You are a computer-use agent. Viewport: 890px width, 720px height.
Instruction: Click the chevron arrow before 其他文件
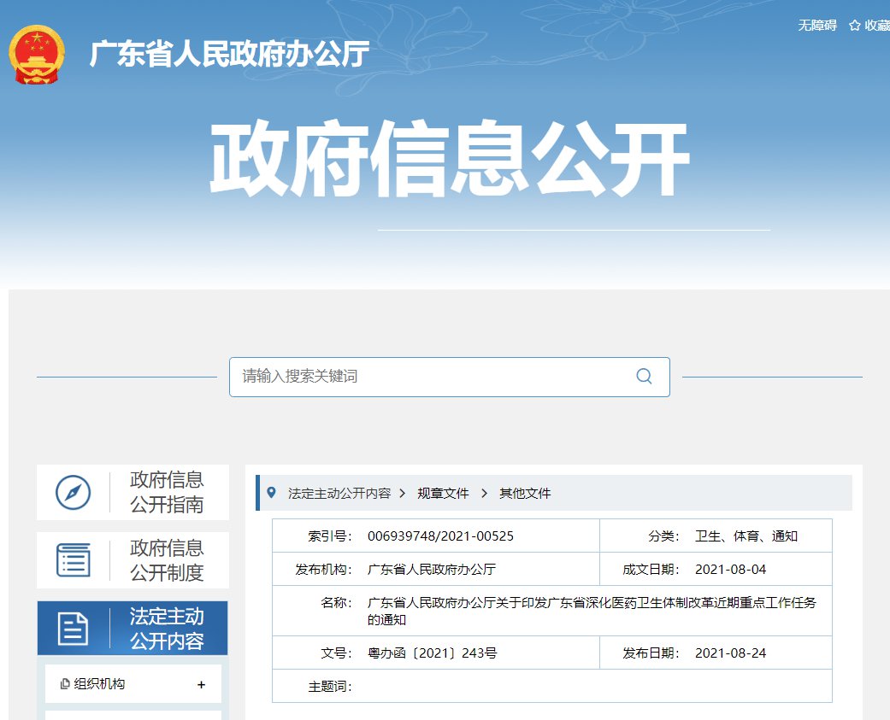click(x=484, y=493)
